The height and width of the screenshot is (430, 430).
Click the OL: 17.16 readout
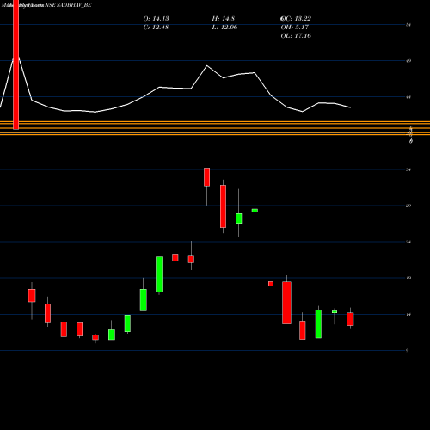click(296, 36)
